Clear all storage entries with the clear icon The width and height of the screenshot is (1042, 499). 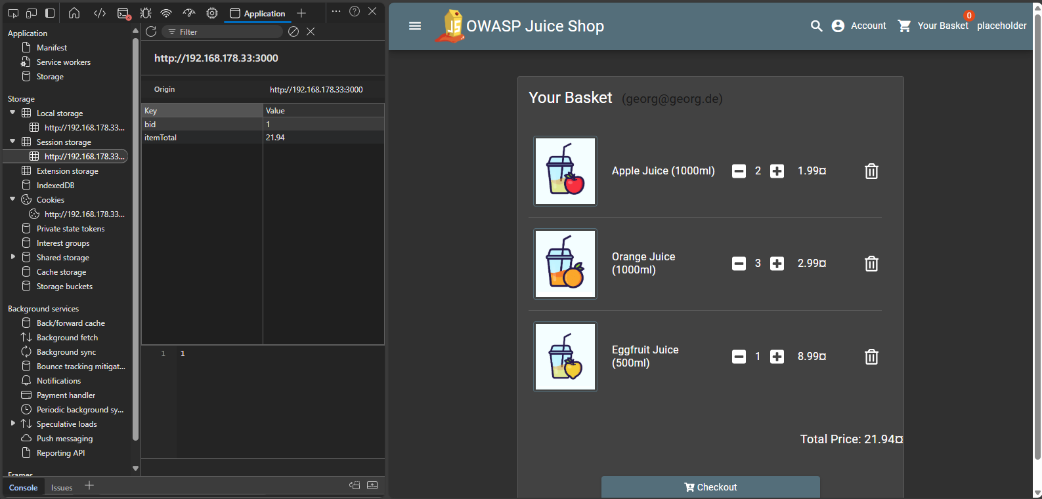coord(293,31)
